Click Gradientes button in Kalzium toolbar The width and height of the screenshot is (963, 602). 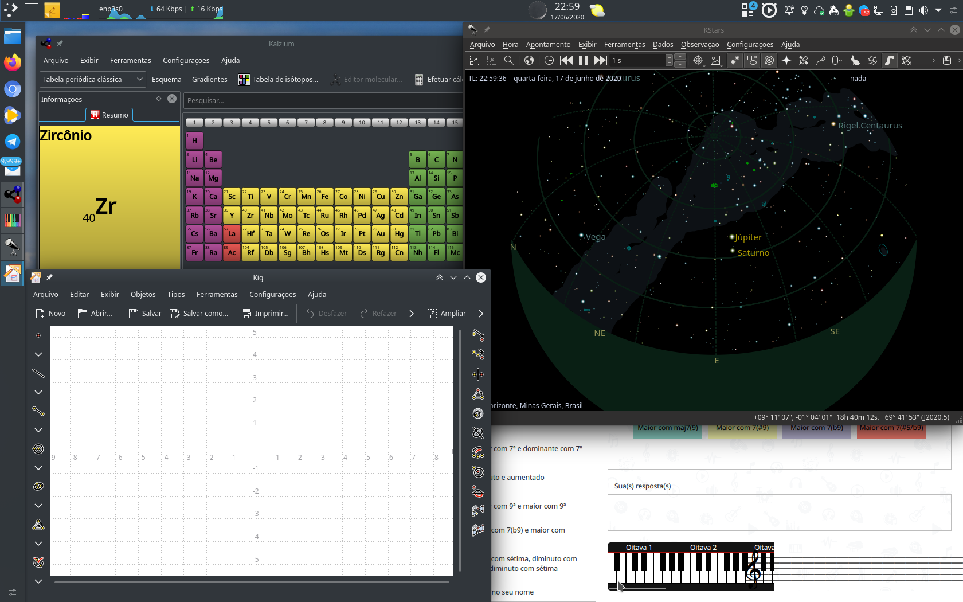210,80
